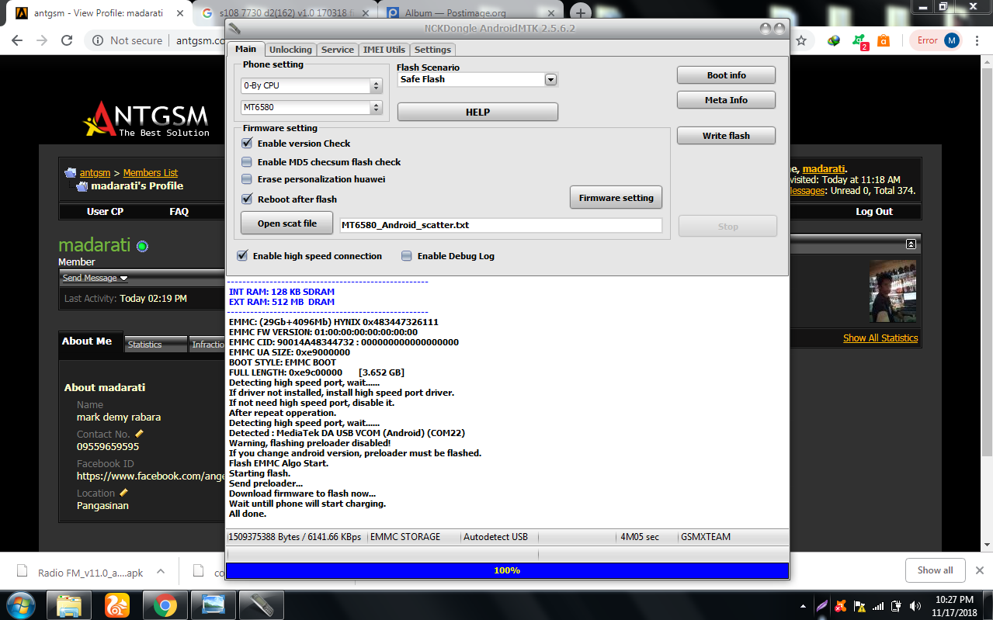Open the IMEI Utils tab
This screenshot has height=620, width=993.
[x=384, y=50]
